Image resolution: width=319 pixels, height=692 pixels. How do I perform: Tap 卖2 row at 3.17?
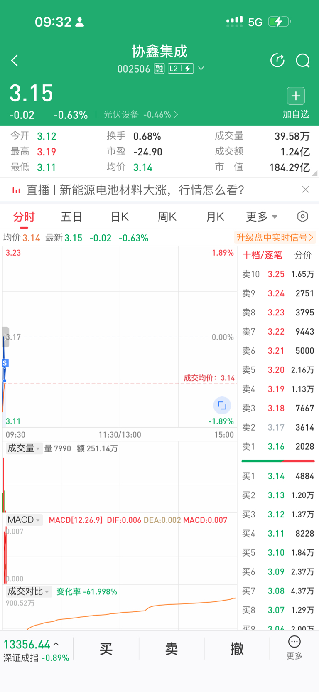click(278, 427)
